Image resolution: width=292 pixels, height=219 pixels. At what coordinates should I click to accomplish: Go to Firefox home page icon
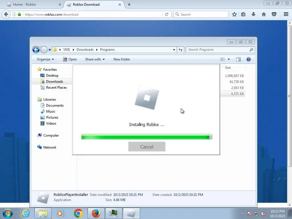click(x=264, y=14)
